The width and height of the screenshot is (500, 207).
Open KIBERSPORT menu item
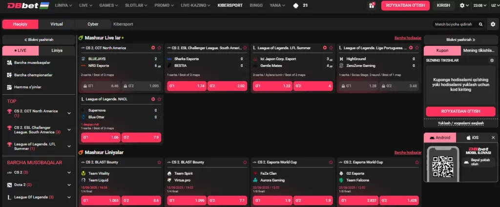pyautogui.click(x=230, y=5)
